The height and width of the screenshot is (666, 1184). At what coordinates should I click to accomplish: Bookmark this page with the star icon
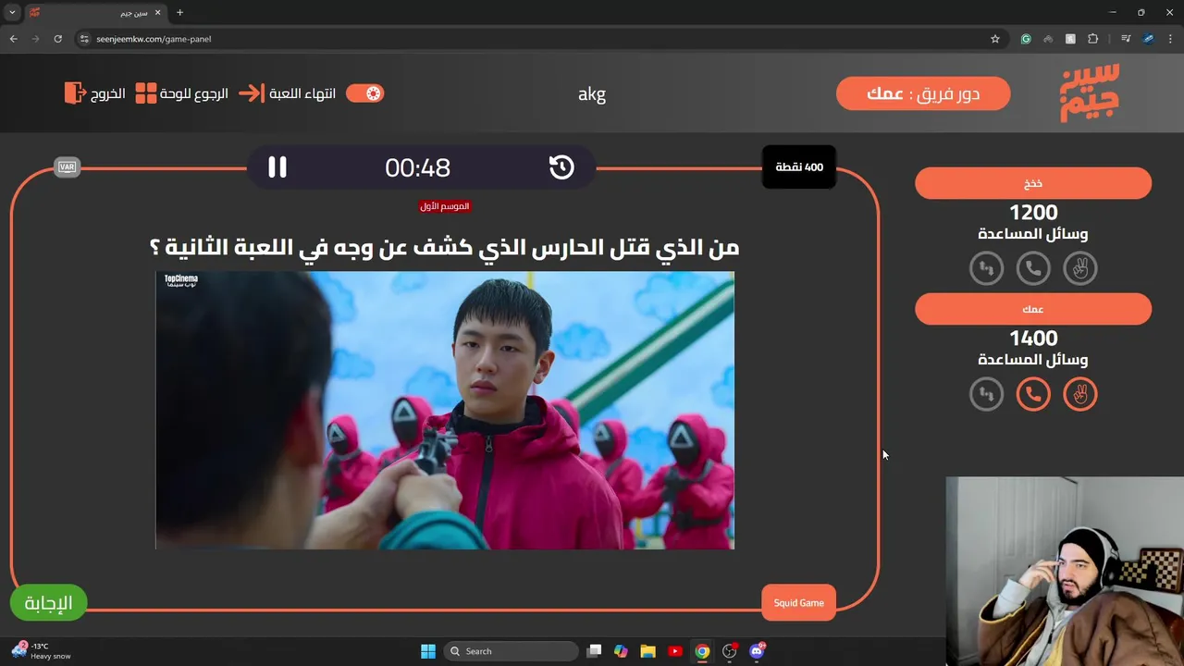pos(995,39)
